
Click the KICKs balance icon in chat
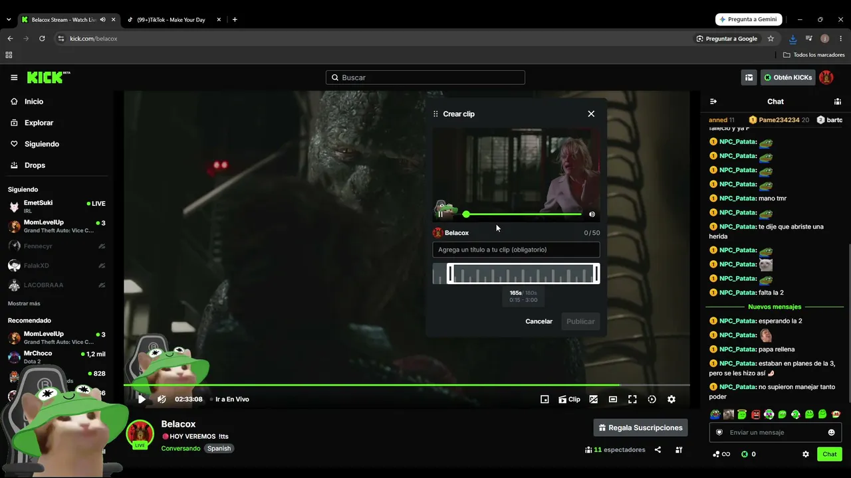click(745, 454)
